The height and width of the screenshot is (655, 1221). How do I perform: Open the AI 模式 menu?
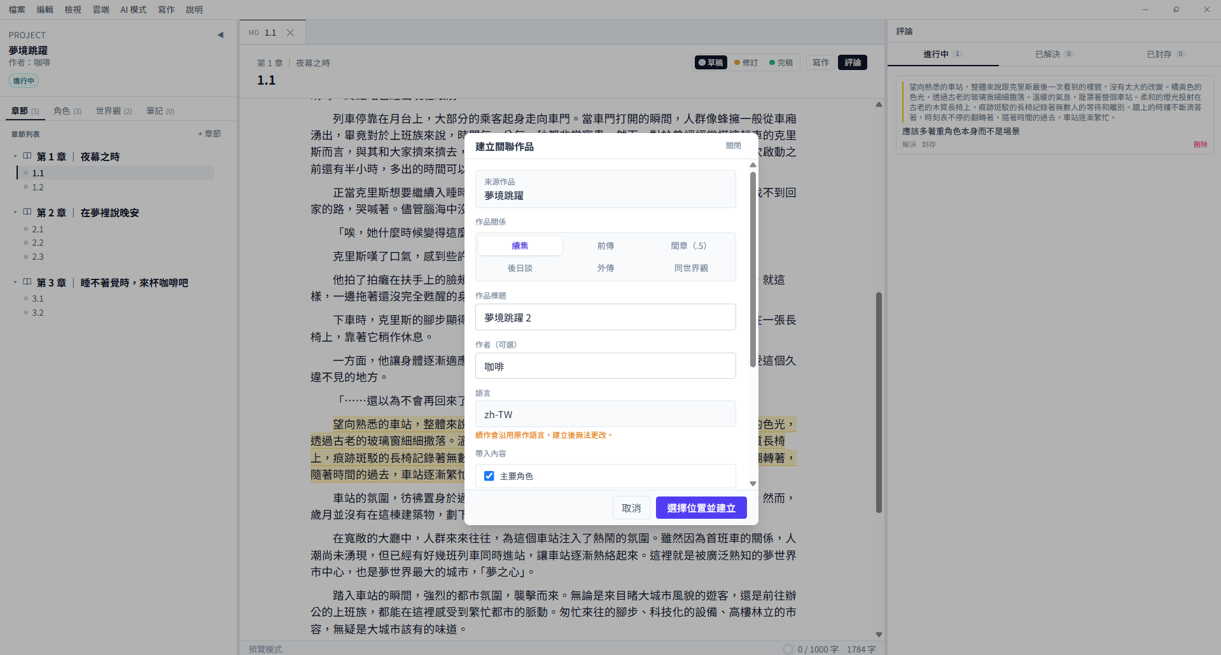(x=134, y=10)
